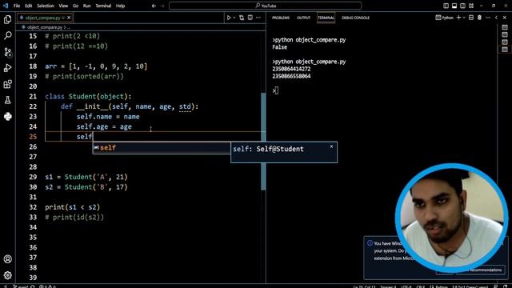Toggle the bottom panel layout icon
Screen dimensions: 512x288
pyautogui.click(x=454, y=6)
